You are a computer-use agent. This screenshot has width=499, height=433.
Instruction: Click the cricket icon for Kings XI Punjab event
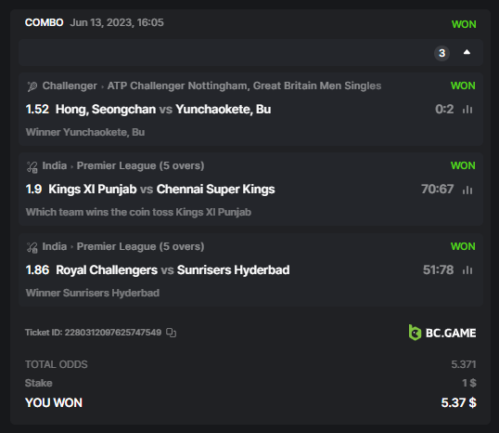click(x=32, y=166)
